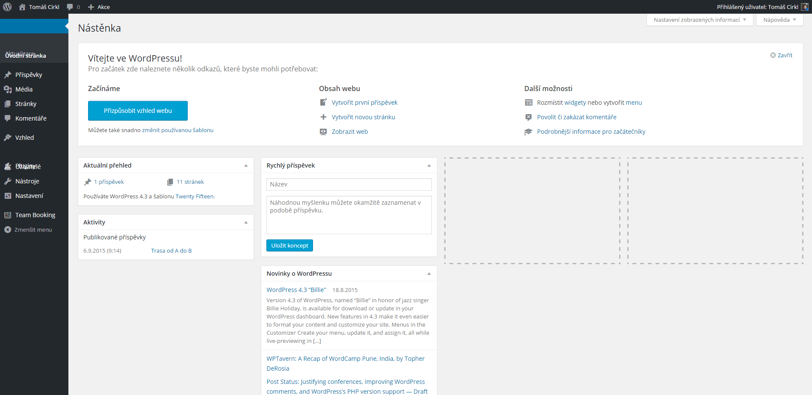Click the Vzhled brush icon in the sidebar

[x=8, y=138]
